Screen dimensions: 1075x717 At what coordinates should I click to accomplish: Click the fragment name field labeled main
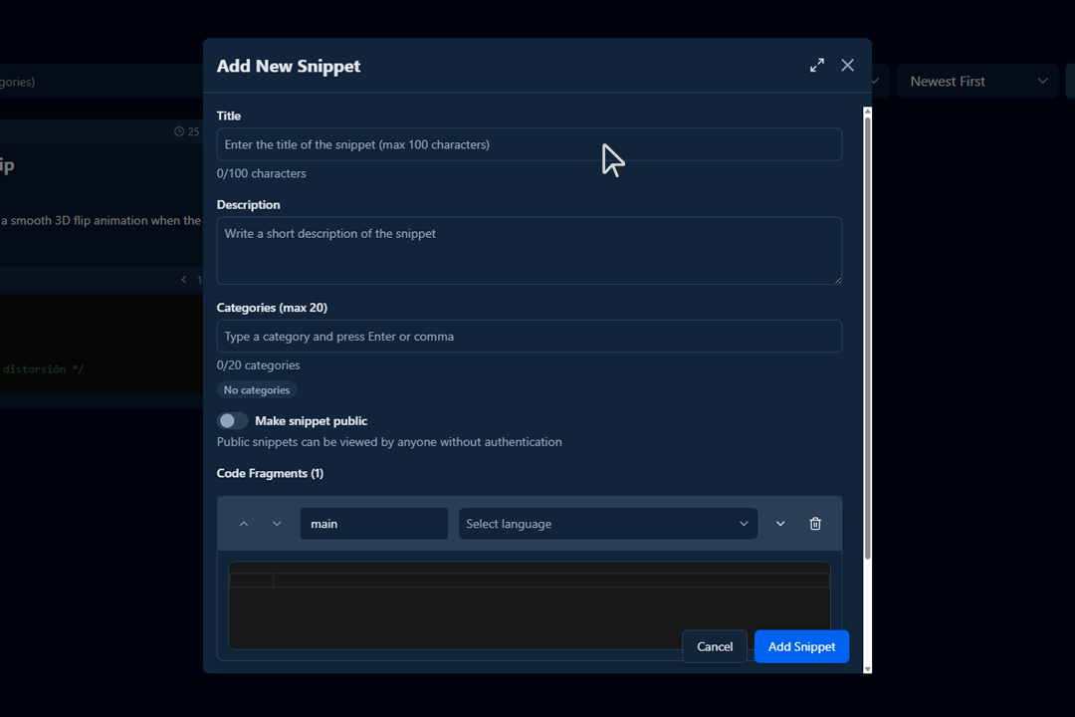[x=373, y=523]
